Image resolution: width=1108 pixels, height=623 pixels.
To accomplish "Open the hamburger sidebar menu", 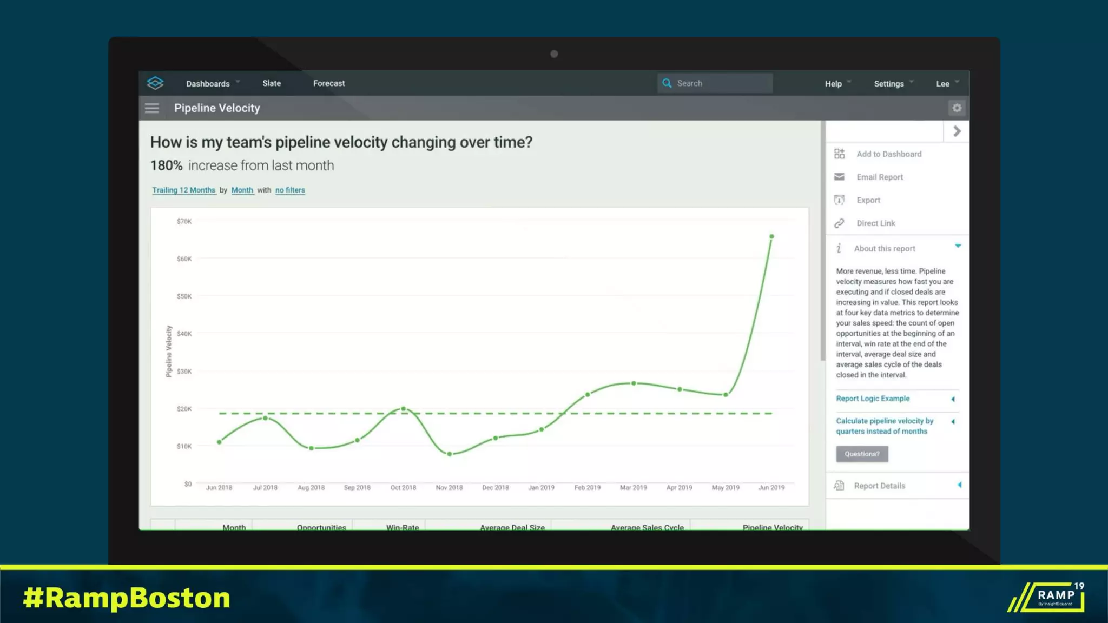I will [x=152, y=108].
